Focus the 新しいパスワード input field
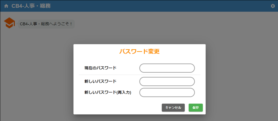This screenshot has width=278, height=121. 167,81
